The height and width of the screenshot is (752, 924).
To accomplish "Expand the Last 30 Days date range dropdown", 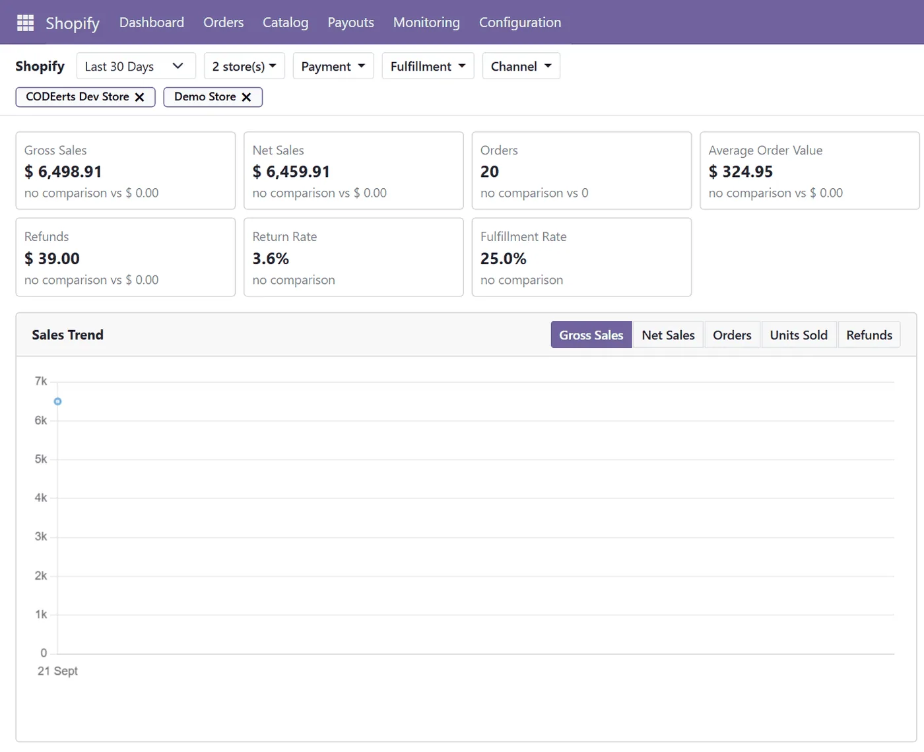I will point(136,66).
